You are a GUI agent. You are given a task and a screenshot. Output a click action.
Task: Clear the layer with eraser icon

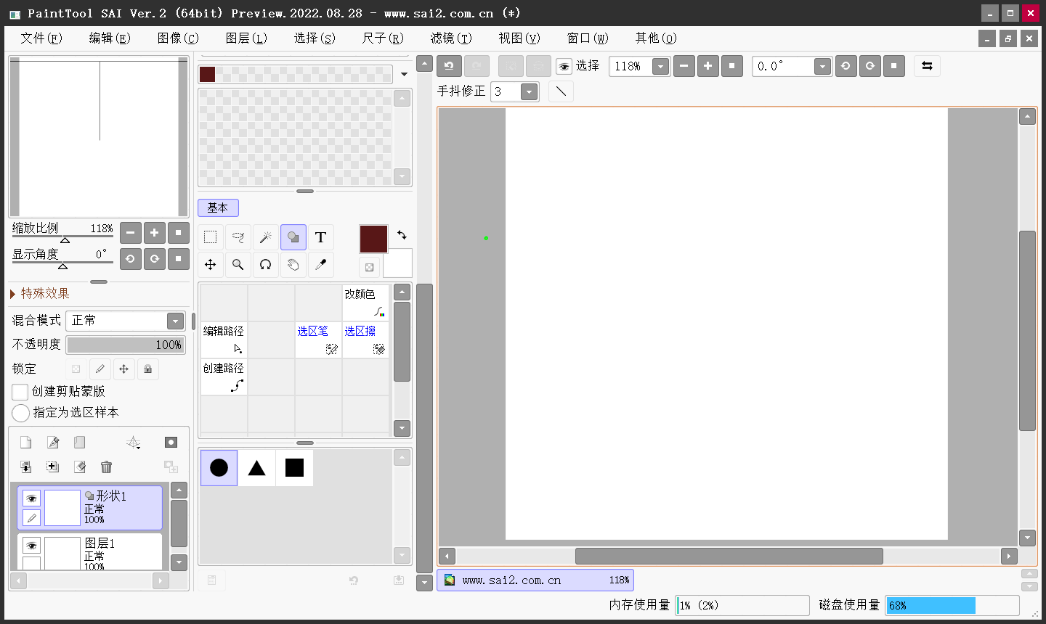pyautogui.click(x=79, y=467)
